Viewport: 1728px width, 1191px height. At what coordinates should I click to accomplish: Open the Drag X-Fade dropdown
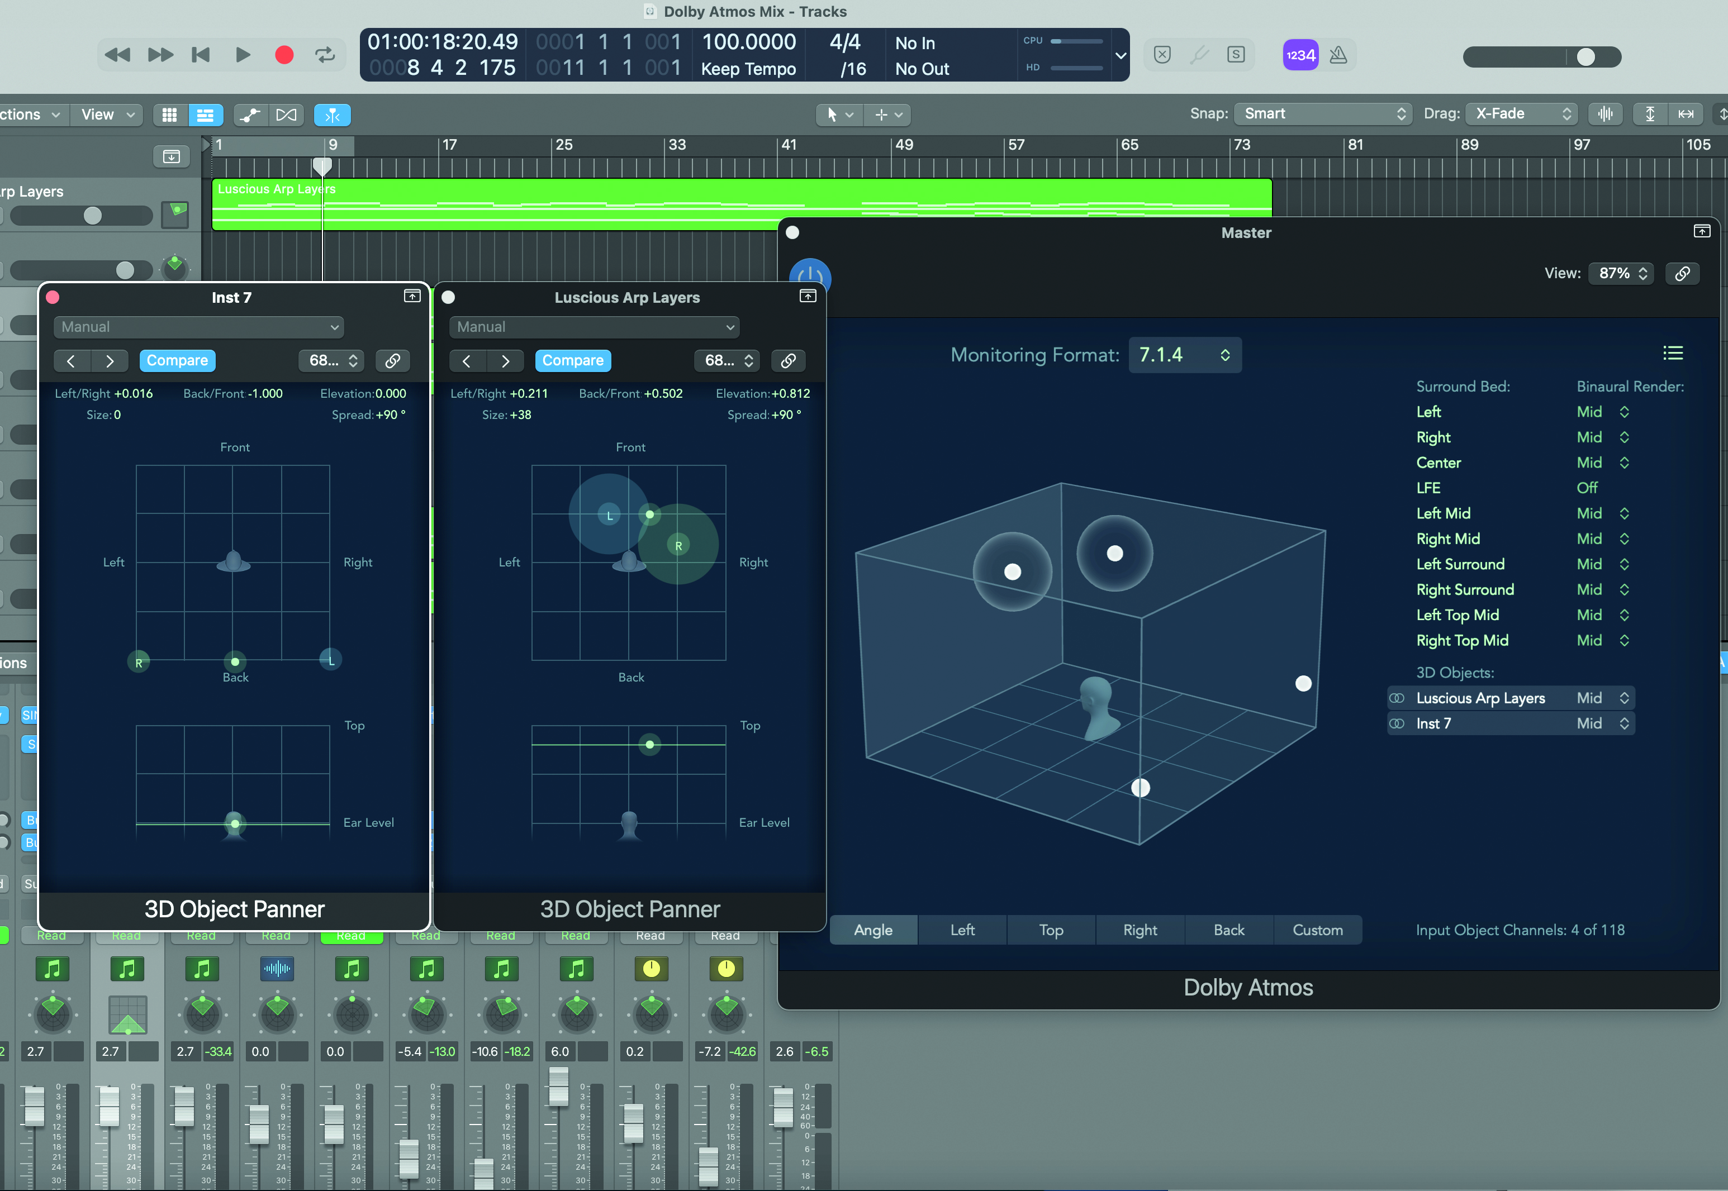tap(1522, 114)
